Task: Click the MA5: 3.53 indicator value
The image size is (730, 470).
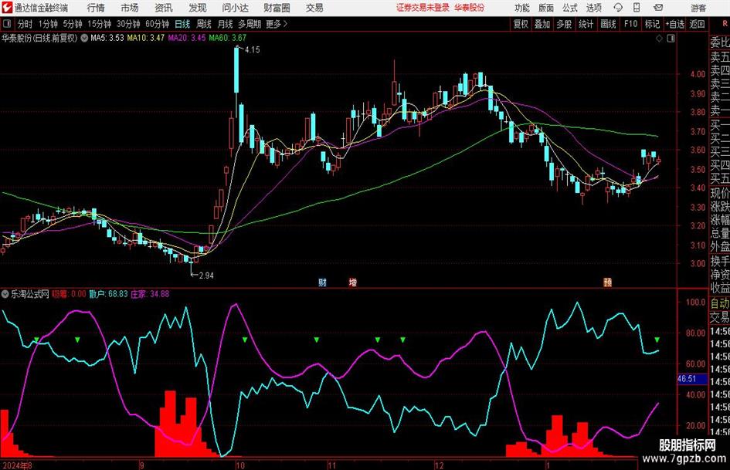Action: [x=107, y=38]
